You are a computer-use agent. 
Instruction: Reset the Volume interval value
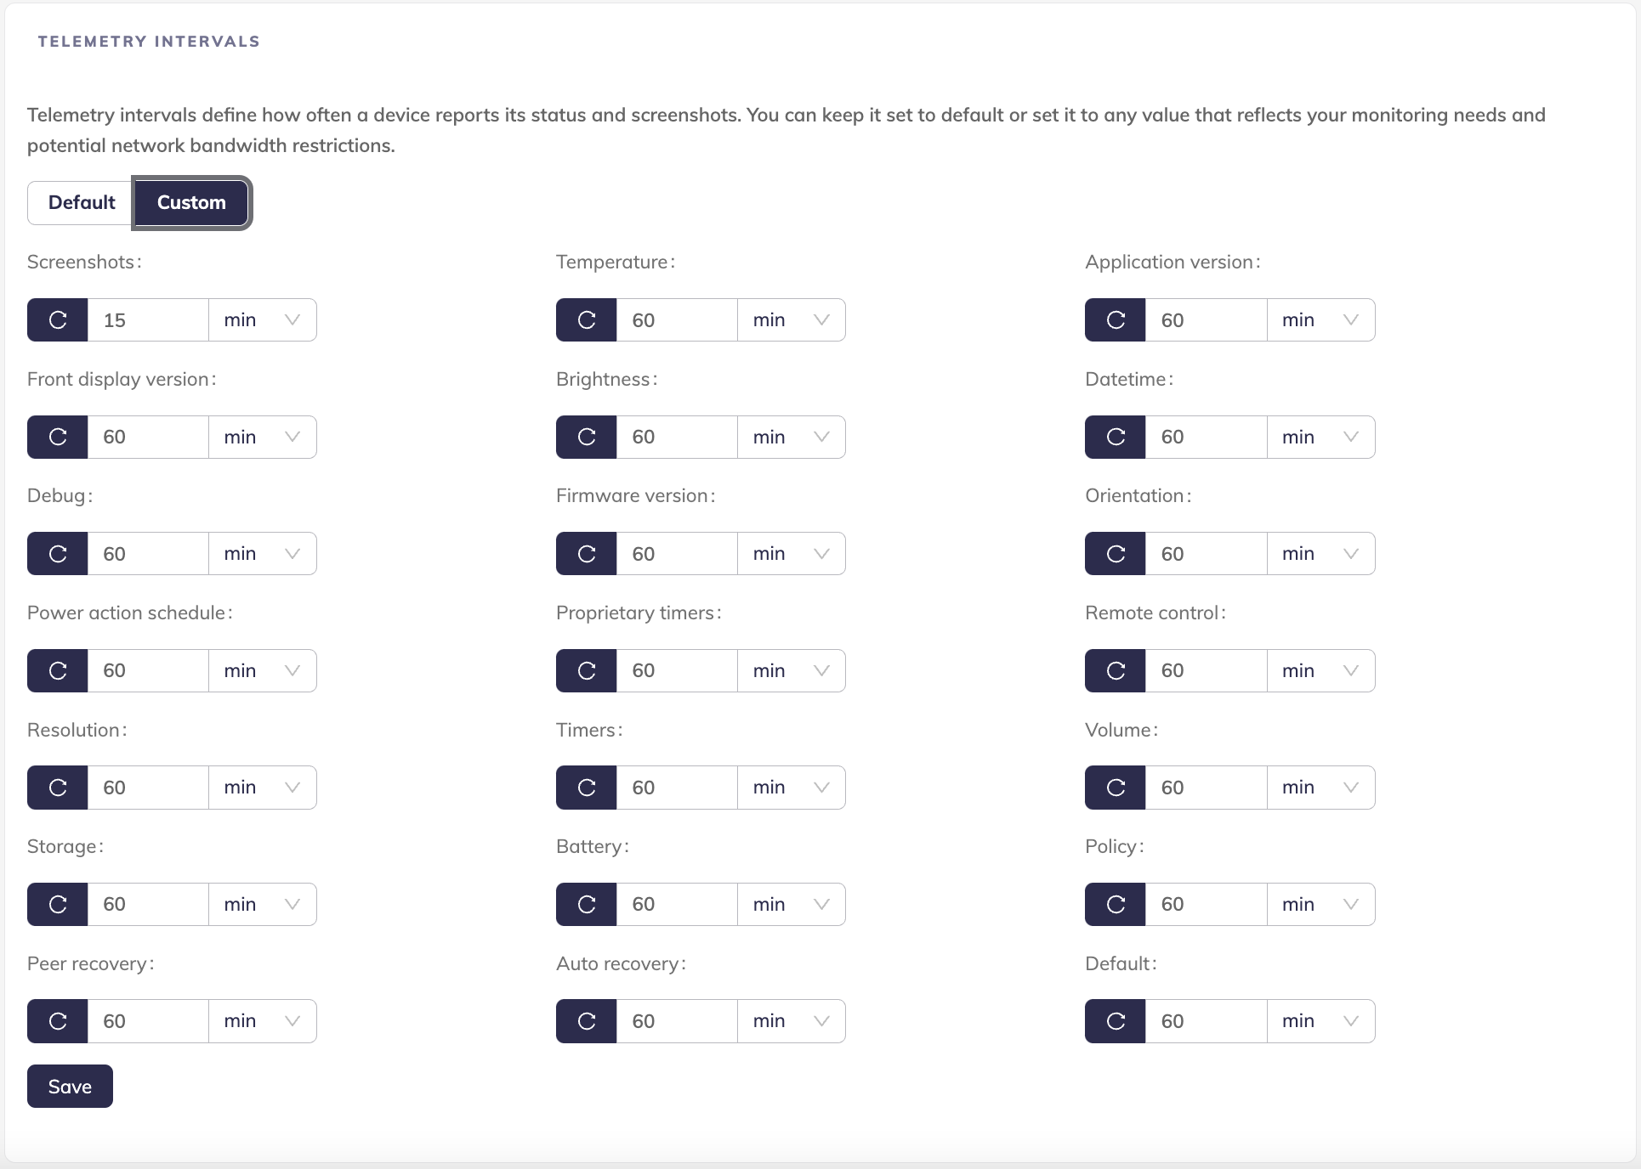click(1116, 788)
